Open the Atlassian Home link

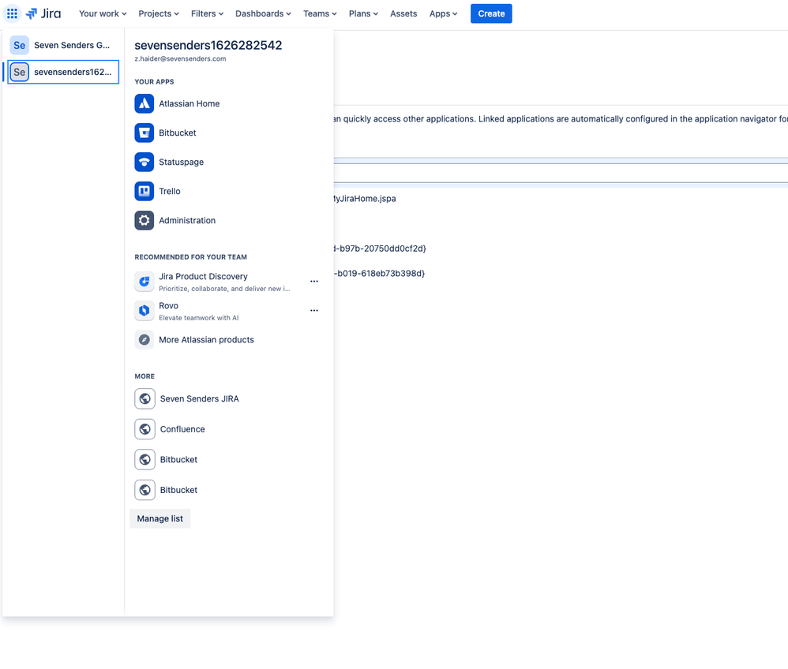189,103
